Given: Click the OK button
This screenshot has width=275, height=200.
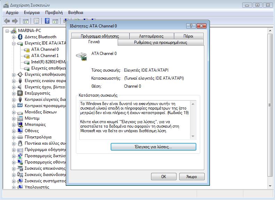Looking at the screenshot, I should pos(164,176).
